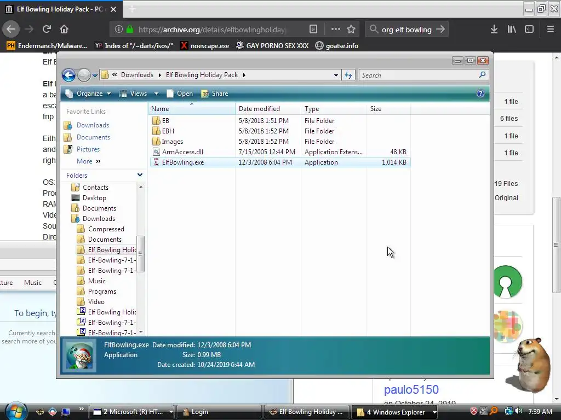
Task: Open recent pages dropdown in Explorer
Action: 95,75
